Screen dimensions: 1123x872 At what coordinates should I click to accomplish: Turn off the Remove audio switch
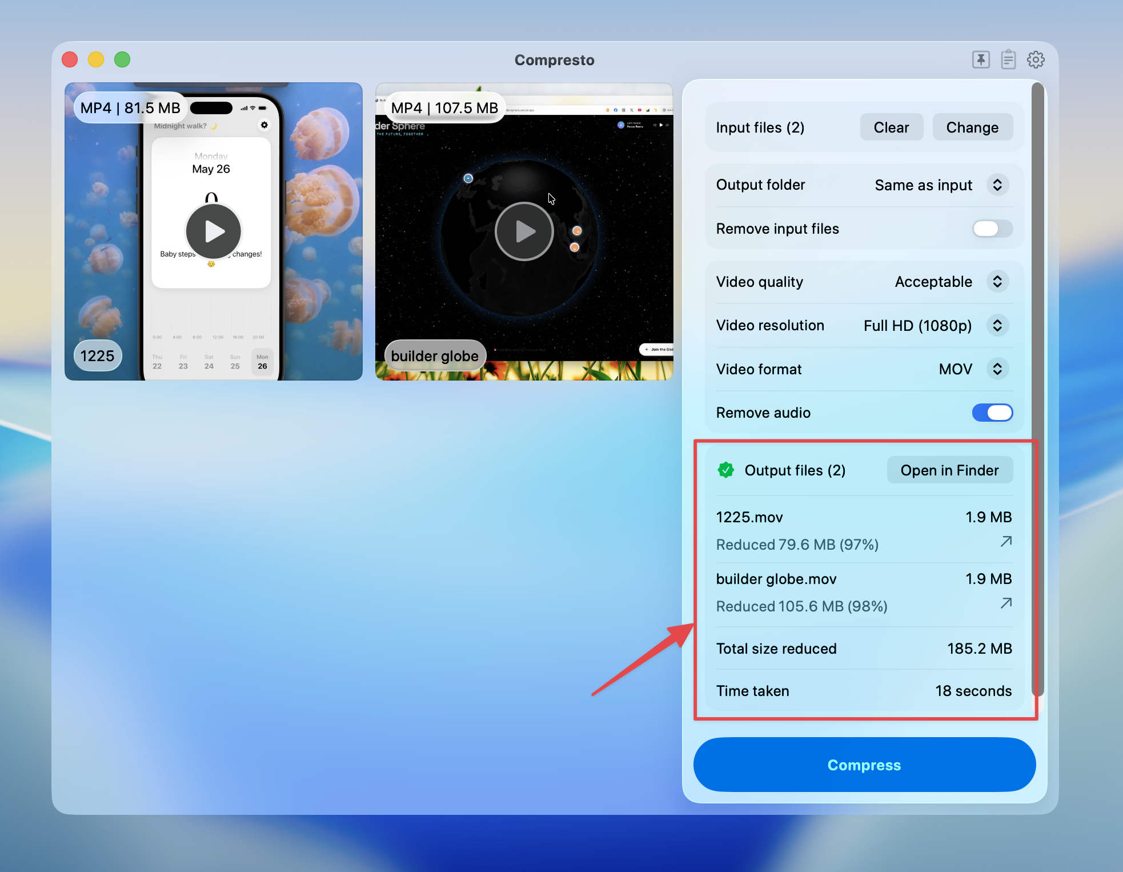(x=992, y=413)
